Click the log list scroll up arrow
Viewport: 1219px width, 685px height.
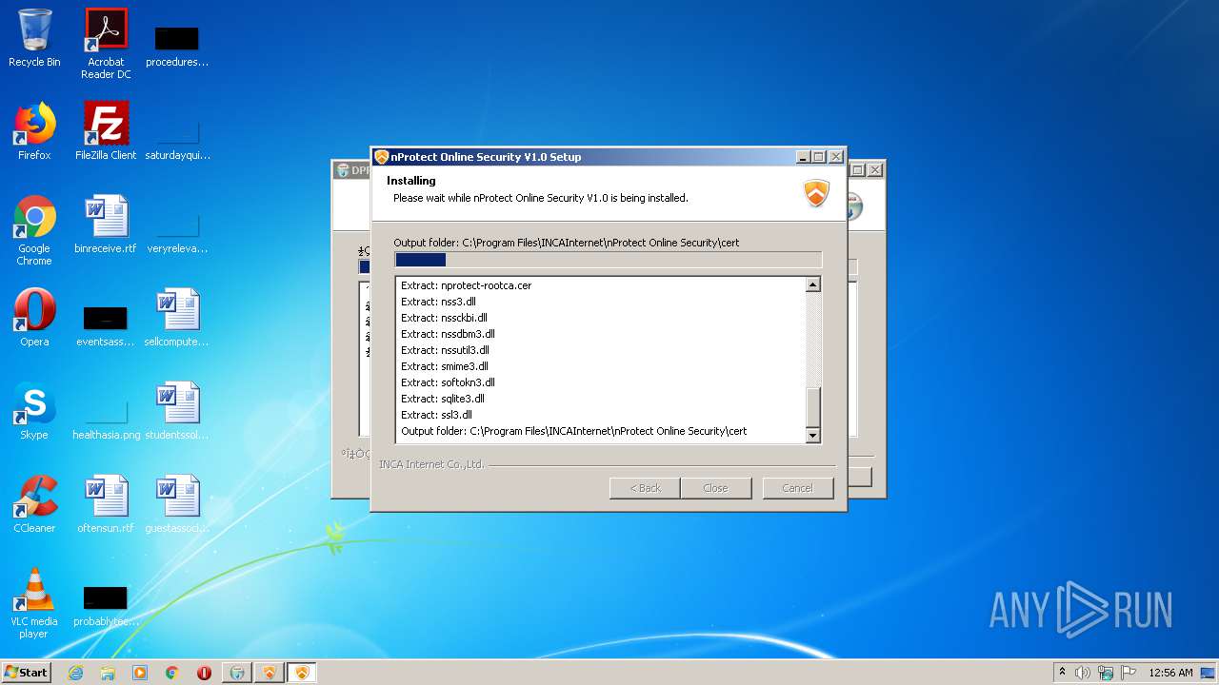(812, 284)
